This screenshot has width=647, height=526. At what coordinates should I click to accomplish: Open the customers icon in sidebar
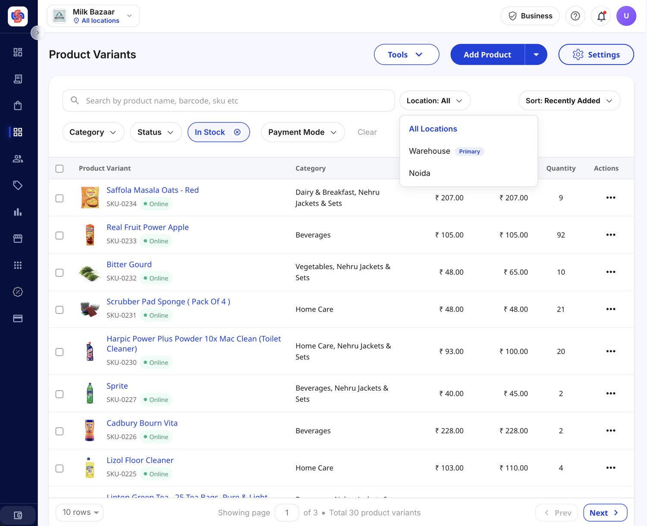pos(18,159)
